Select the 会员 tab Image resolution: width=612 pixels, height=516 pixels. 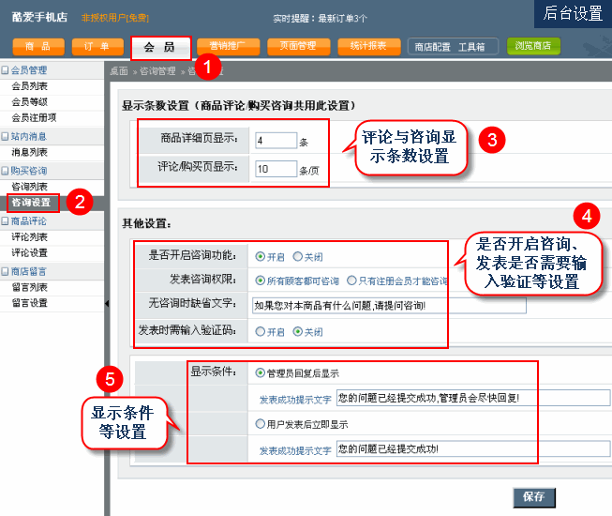[x=160, y=48]
